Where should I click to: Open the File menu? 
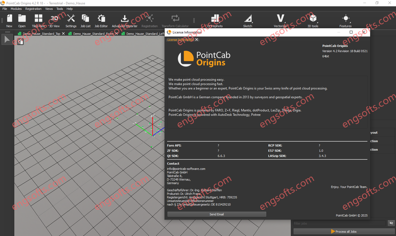click(x=5, y=9)
